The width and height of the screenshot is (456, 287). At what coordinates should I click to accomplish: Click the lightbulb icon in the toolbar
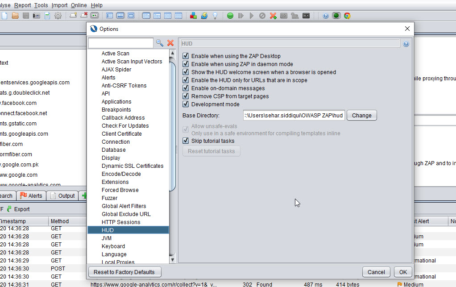(x=215, y=15)
